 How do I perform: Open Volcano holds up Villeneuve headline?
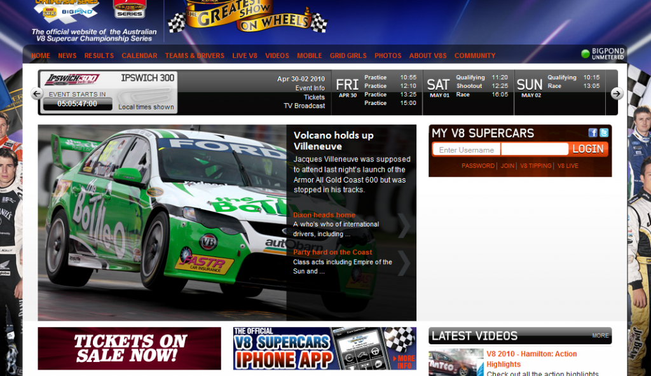pyautogui.click(x=333, y=141)
